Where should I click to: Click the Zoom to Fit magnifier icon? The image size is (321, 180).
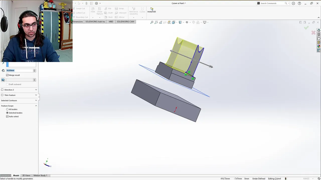tap(152, 22)
